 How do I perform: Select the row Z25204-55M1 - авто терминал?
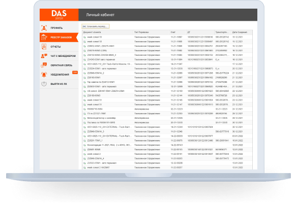(x=167, y=69)
